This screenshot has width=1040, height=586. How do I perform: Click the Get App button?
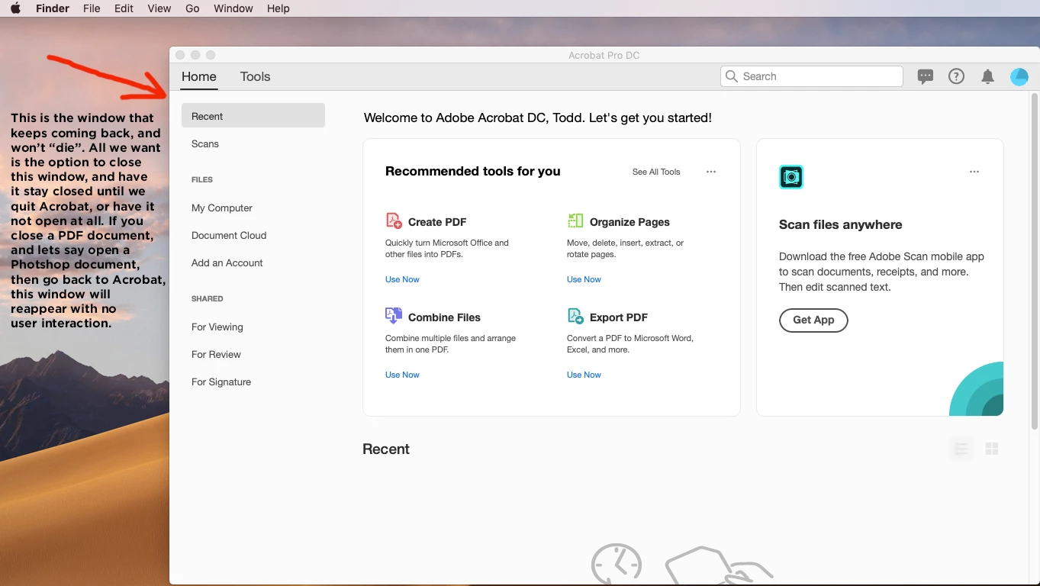[x=813, y=320]
